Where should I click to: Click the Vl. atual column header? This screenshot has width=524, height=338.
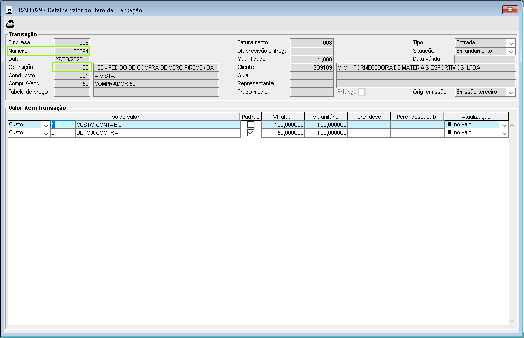pos(283,117)
